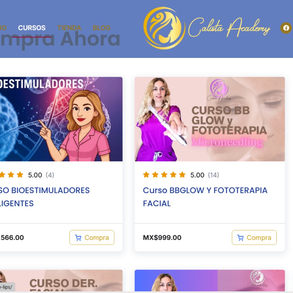
Task: Open BB Glow Microneedling course thumbnail
Action: pyautogui.click(x=210, y=119)
